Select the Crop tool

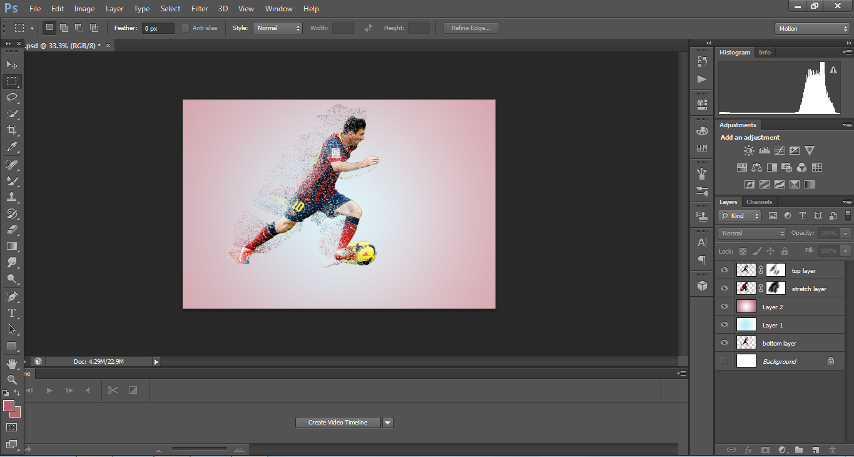tap(11, 130)
